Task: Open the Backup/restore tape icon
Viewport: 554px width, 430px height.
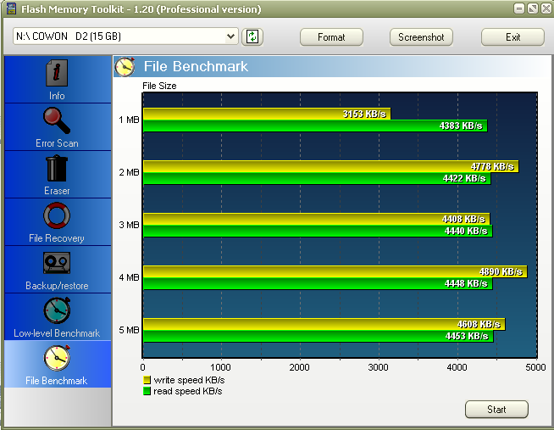Action: click(57, 263)
